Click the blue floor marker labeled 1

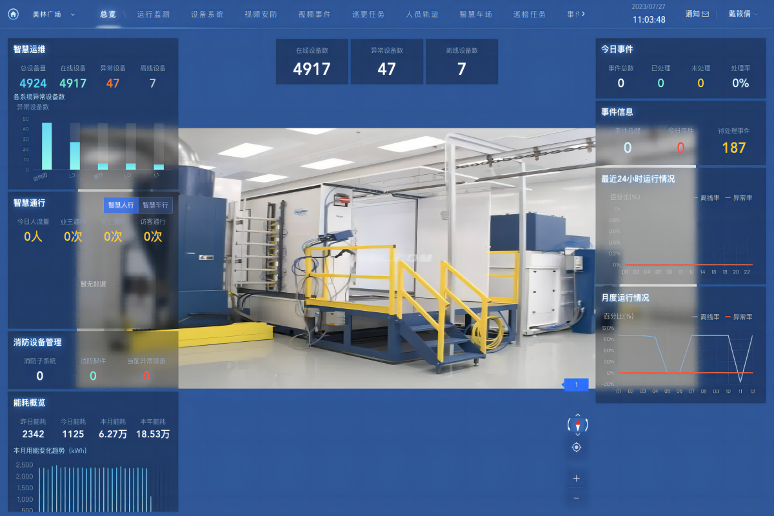point(576,384)
